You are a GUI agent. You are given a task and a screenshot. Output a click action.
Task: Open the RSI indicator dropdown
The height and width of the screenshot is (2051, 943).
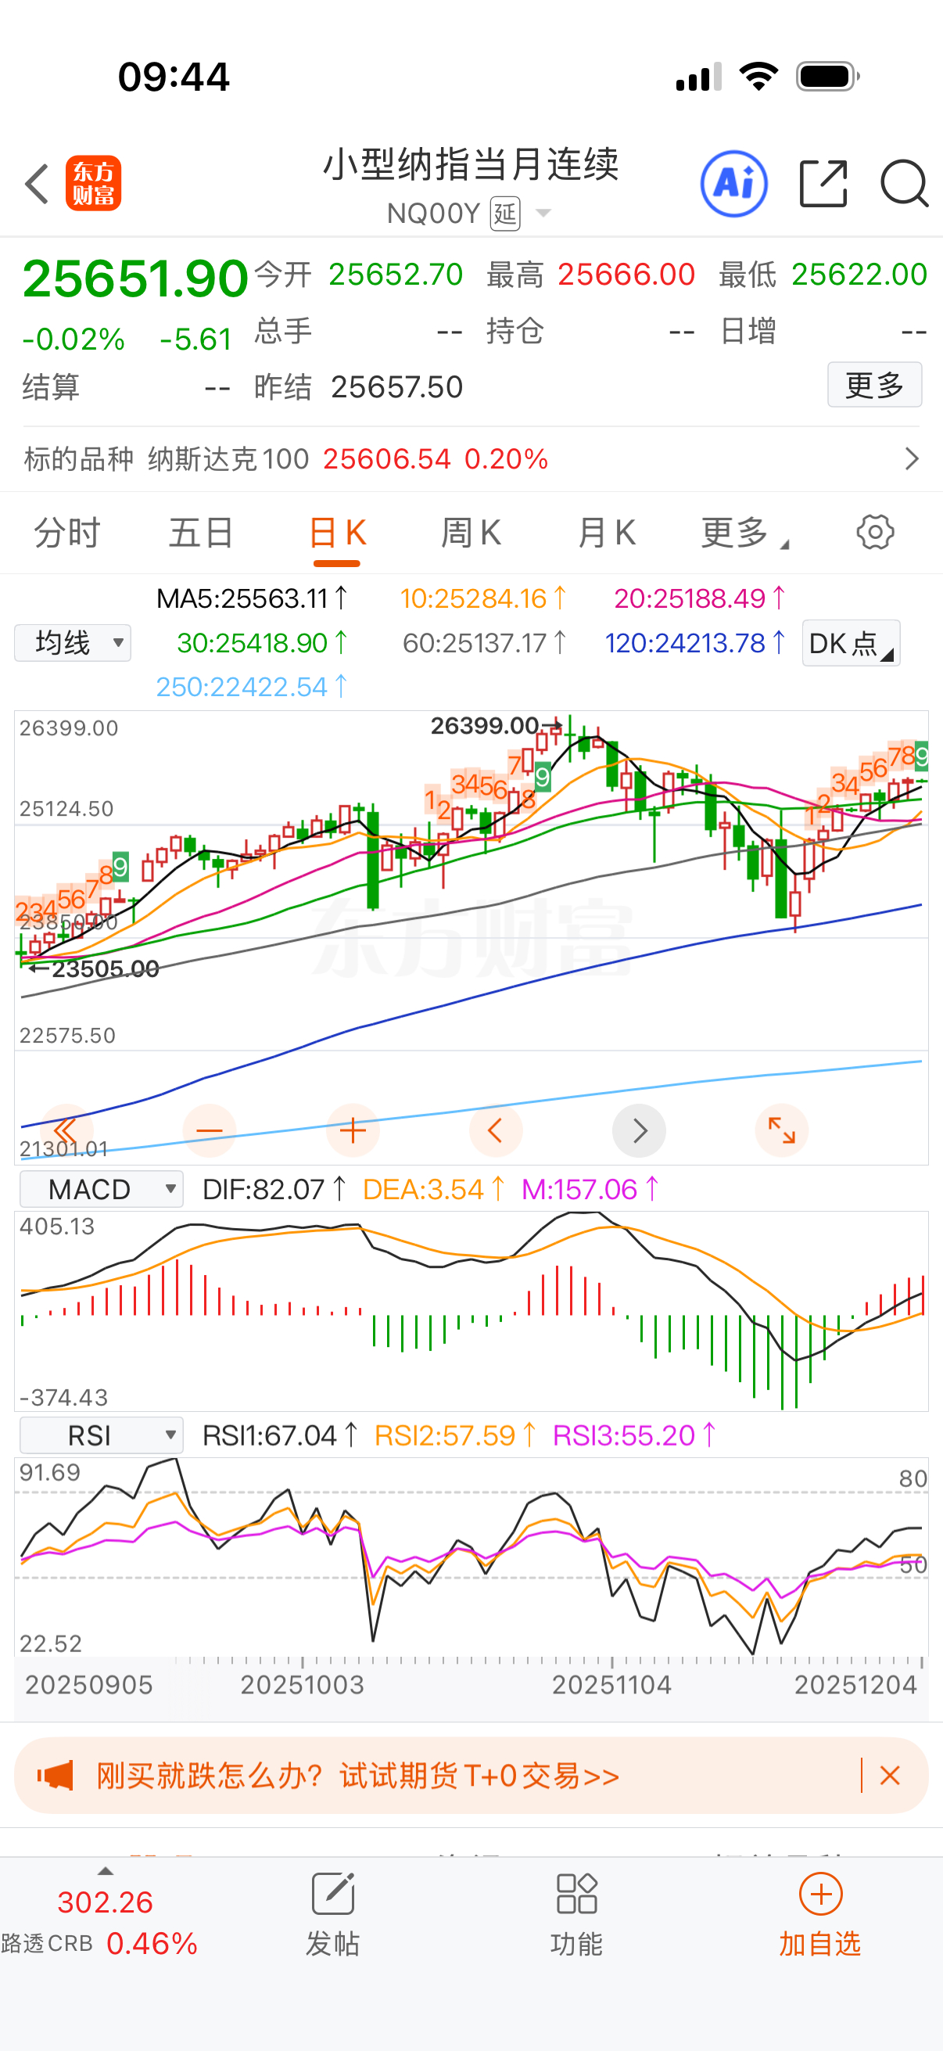(x=101, y=1435)
